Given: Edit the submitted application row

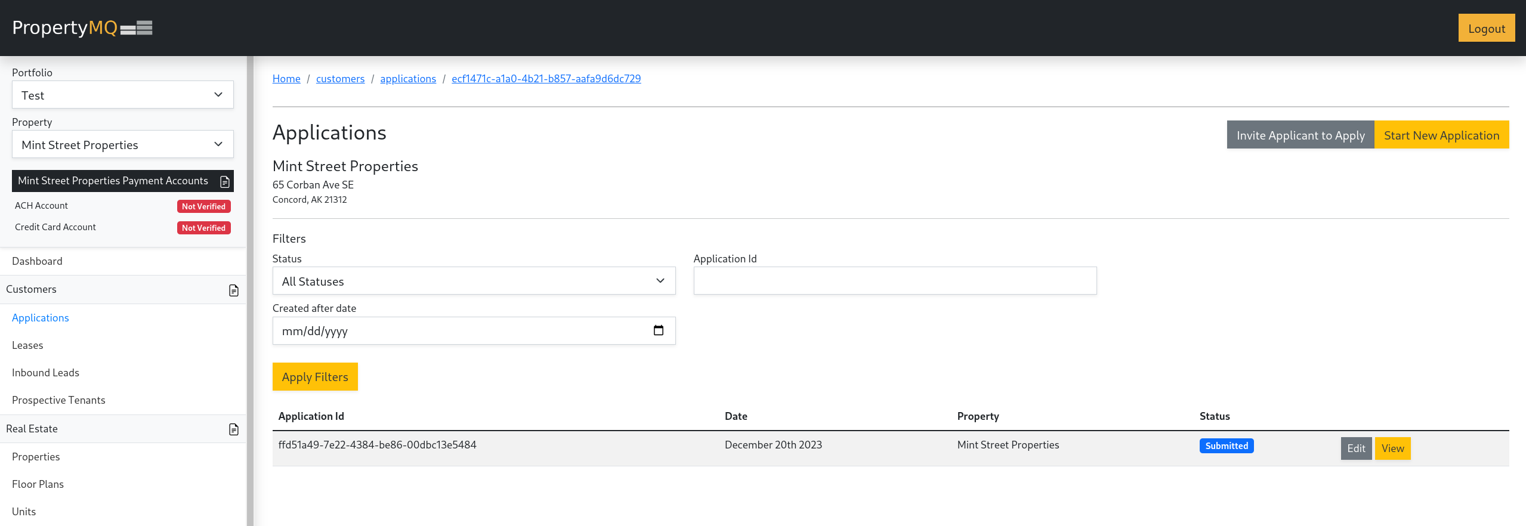Looking at the screenshot, I should tap(1355, 448).
